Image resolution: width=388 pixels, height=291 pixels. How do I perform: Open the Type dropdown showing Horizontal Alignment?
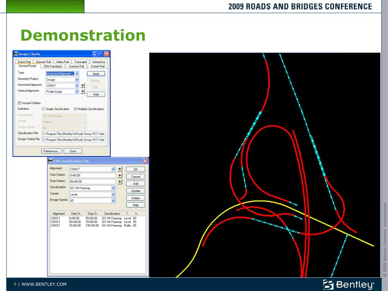(x=77, y=74)
